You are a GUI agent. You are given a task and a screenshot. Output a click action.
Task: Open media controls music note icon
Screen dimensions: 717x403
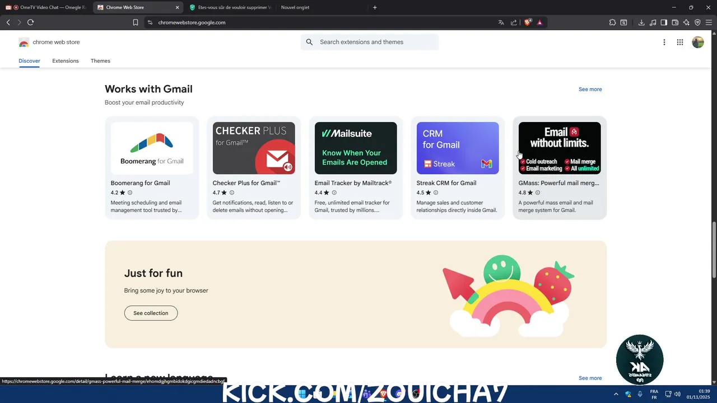coord(653,22)
